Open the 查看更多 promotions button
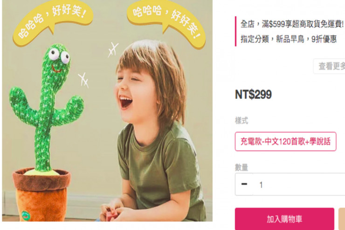This screenshot has height=230, width=345. 329,66
